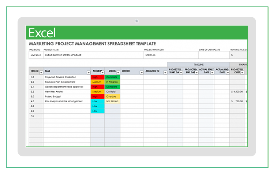Viewport: 273px width, 175px height.
Task: Open the Status column filter dropdown
Action: pyautogui.click(x=118, y=72)
